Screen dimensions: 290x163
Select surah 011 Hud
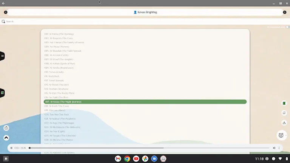52,76
